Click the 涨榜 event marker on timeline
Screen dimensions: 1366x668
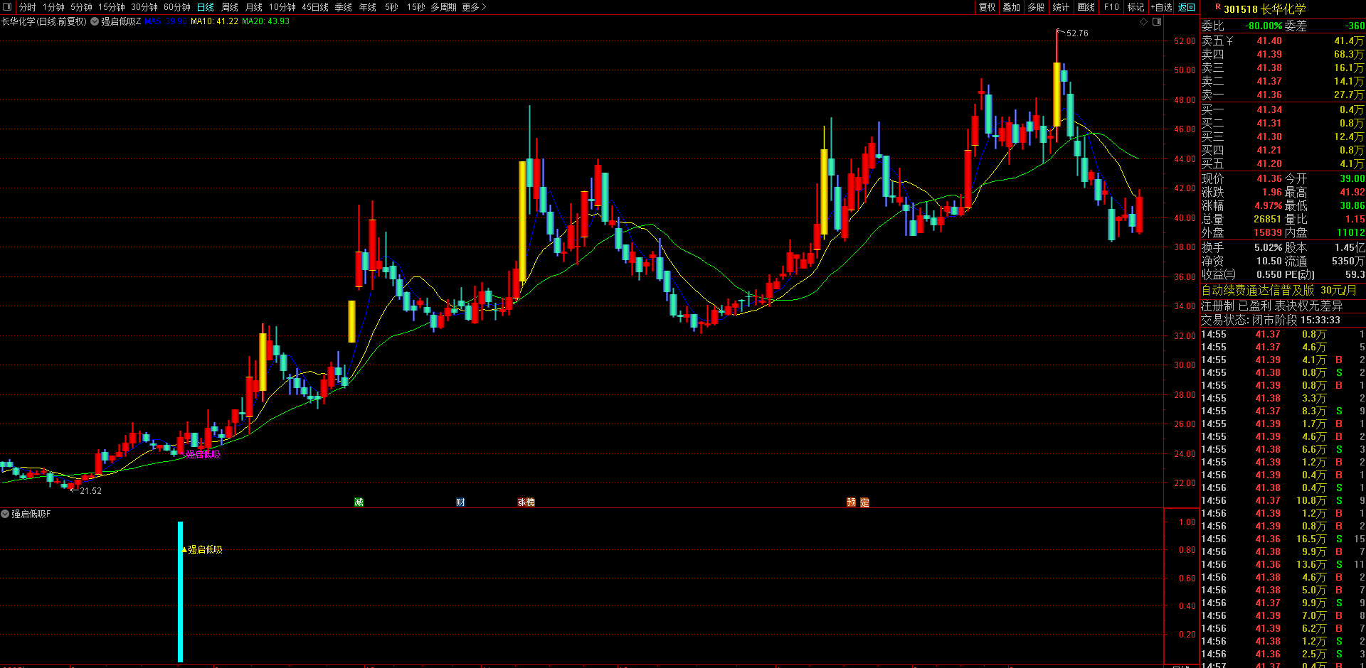point(526,502)
